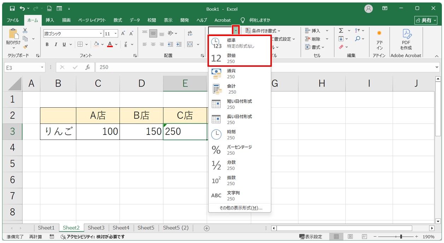Screen dimensions: 444x243
Task: Click the borders icon in Font group
Action: (x=80, y=44)
